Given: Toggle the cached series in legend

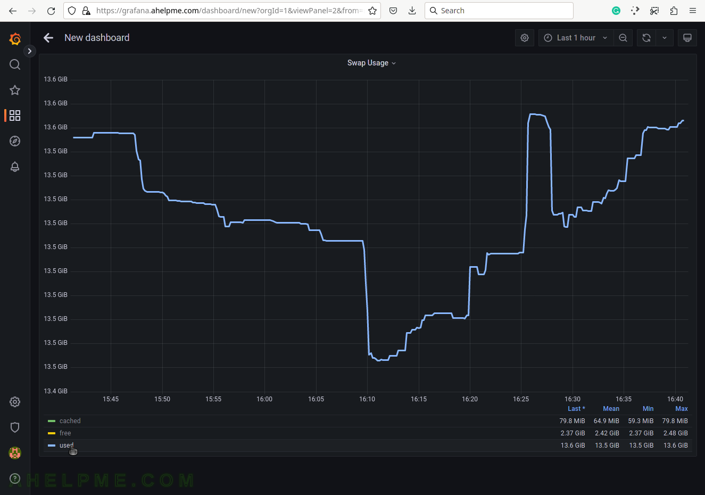Looking at the screenshot, I should (70, 421).
